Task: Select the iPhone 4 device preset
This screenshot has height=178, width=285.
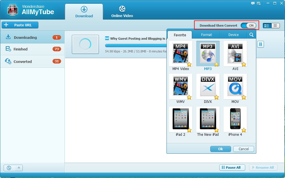Action: click(235, 119)
